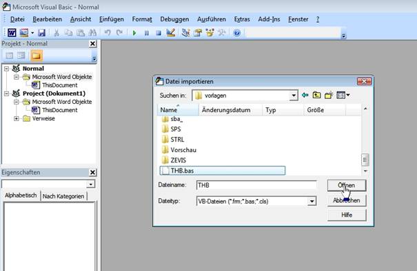The image size is (417, 271).
Task: Click the Cut scissors icon
Action: tap(57, 33)
